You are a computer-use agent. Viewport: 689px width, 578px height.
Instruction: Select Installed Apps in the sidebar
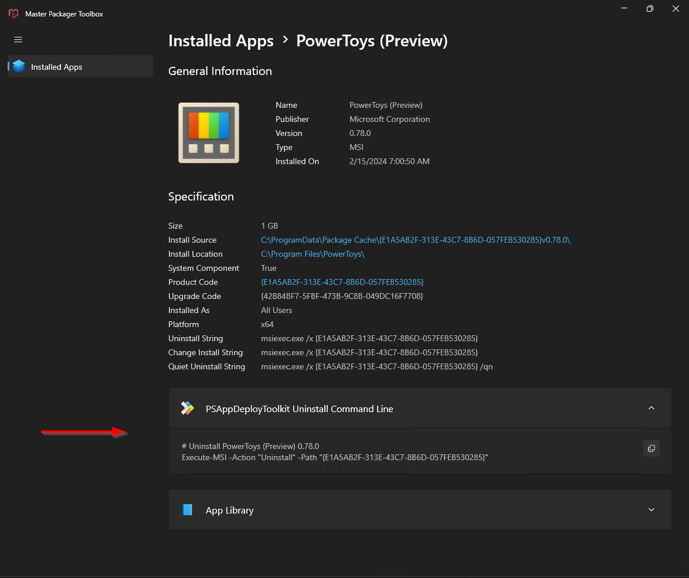point(80,66)
